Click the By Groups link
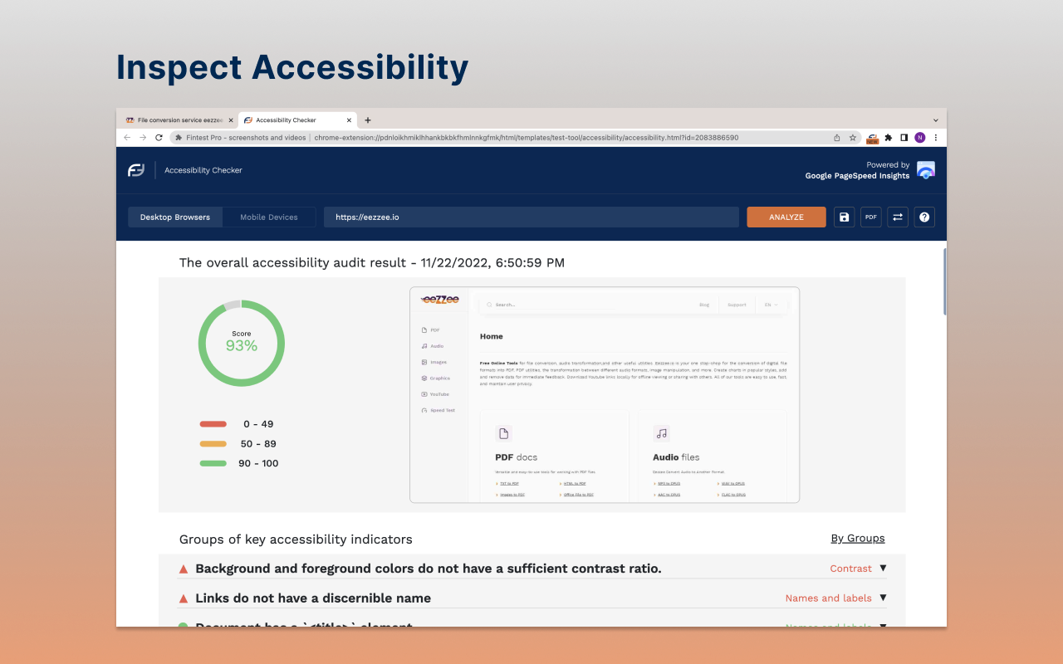 [x=858, y=539]
